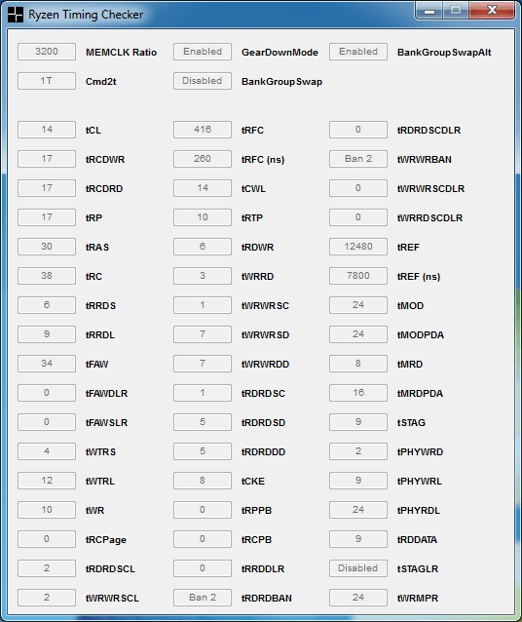Click the tRPPB value box
The height and width of the screenshot is (622, 522).
pos(203,510)
